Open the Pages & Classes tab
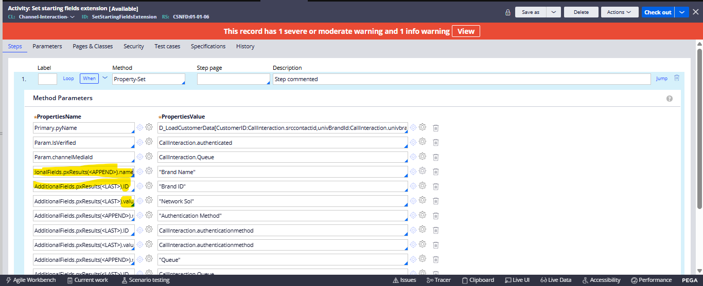703x286 pixels. coord(93,46)
